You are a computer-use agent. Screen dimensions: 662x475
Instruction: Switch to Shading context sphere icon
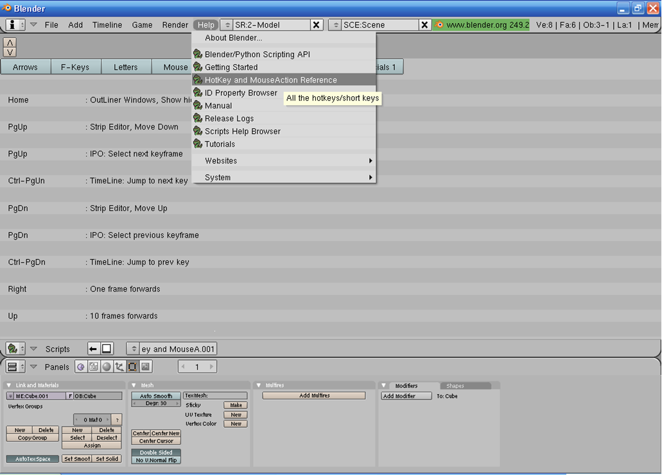[x=107, y=367]
